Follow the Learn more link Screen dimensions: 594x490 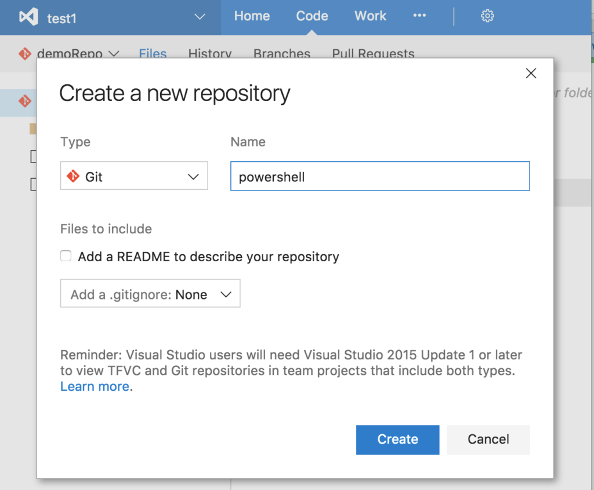coord(95,387)
